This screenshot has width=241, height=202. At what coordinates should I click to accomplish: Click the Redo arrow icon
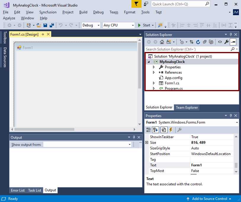(71, 25)
